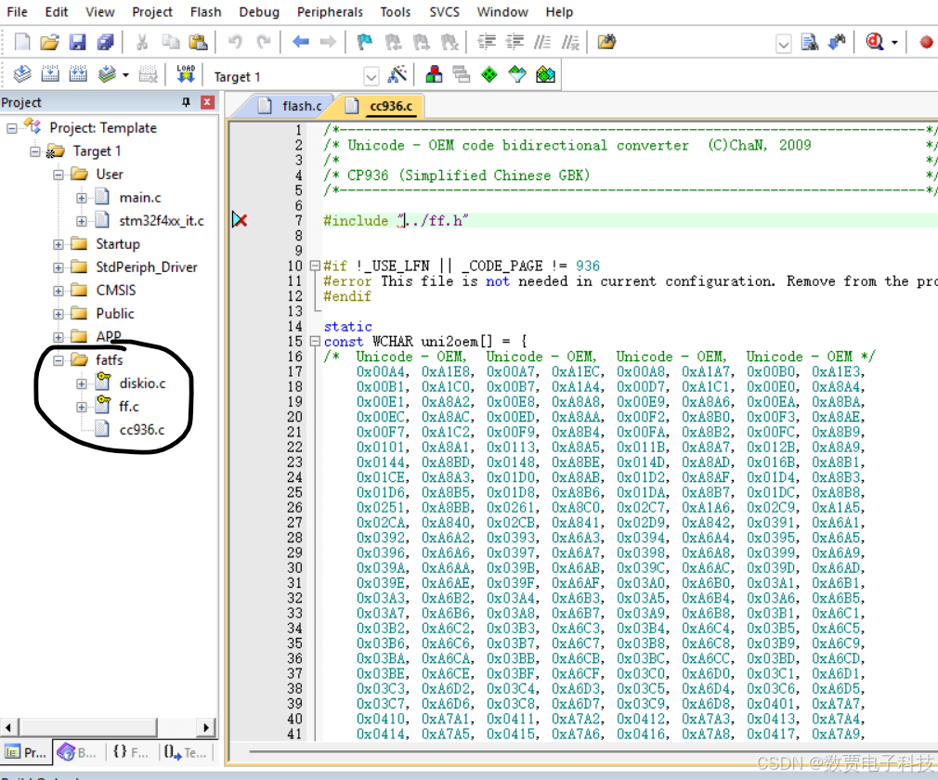938x780 pixels.
Task: Save all files toolbar icon
Action: (105, 42)
